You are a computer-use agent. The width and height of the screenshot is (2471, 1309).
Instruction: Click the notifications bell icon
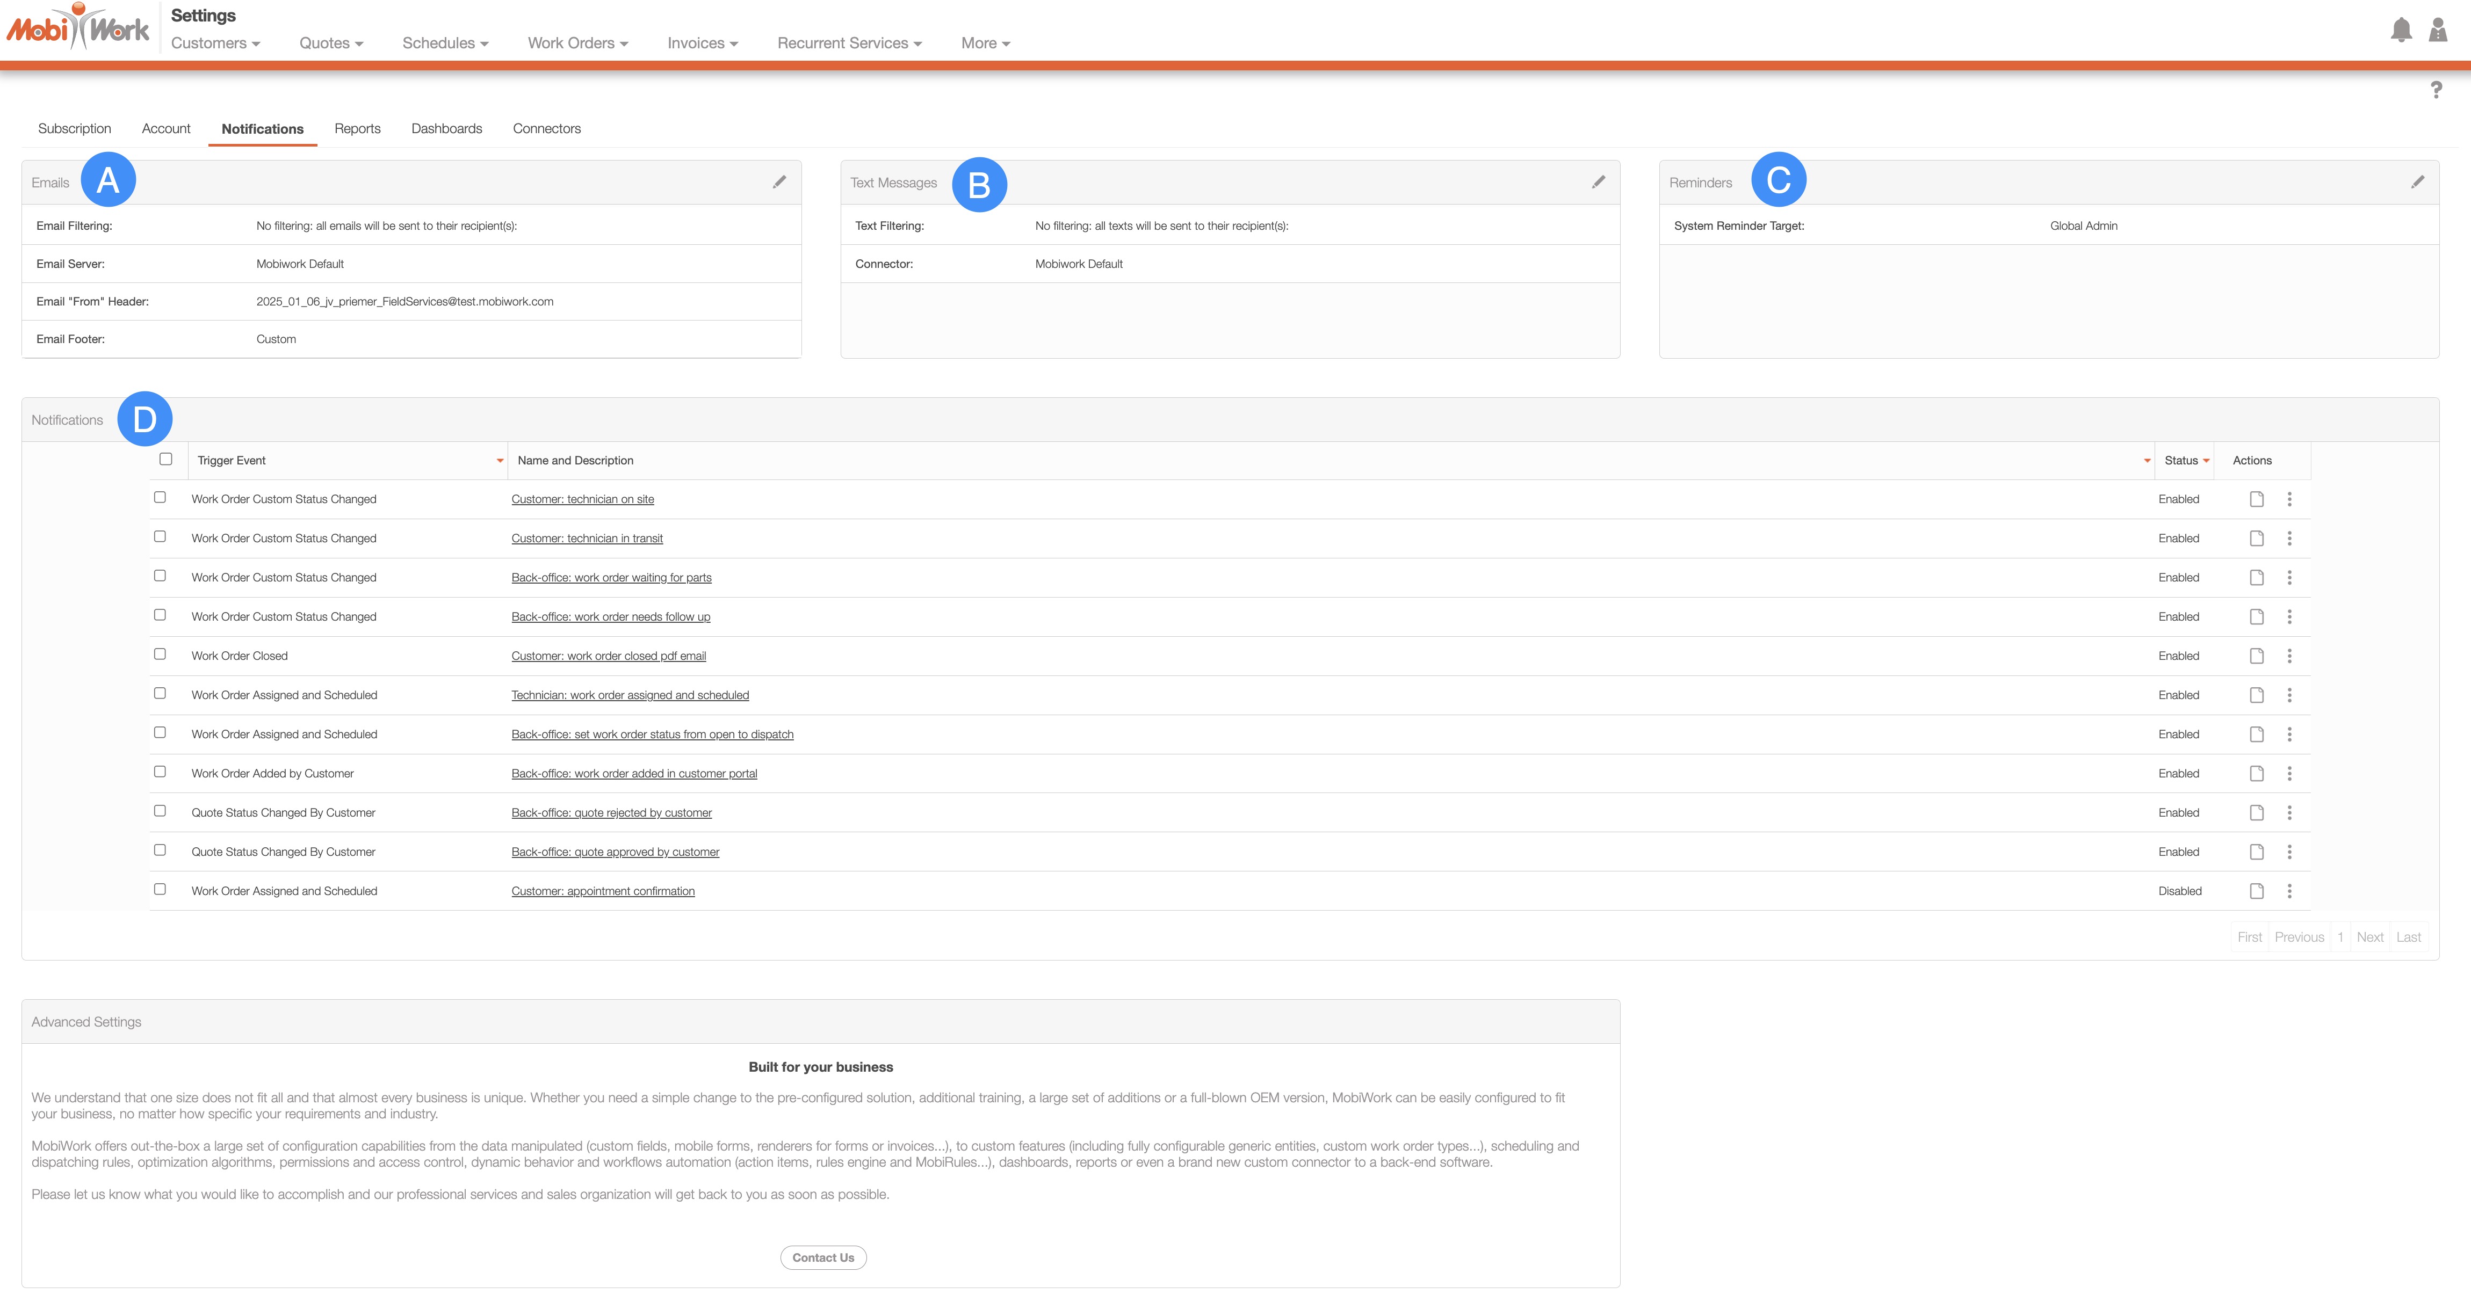point(2401,31)
